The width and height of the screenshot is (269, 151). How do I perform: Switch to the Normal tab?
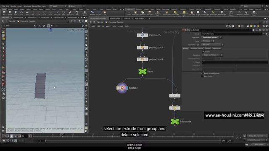(208, 49)
